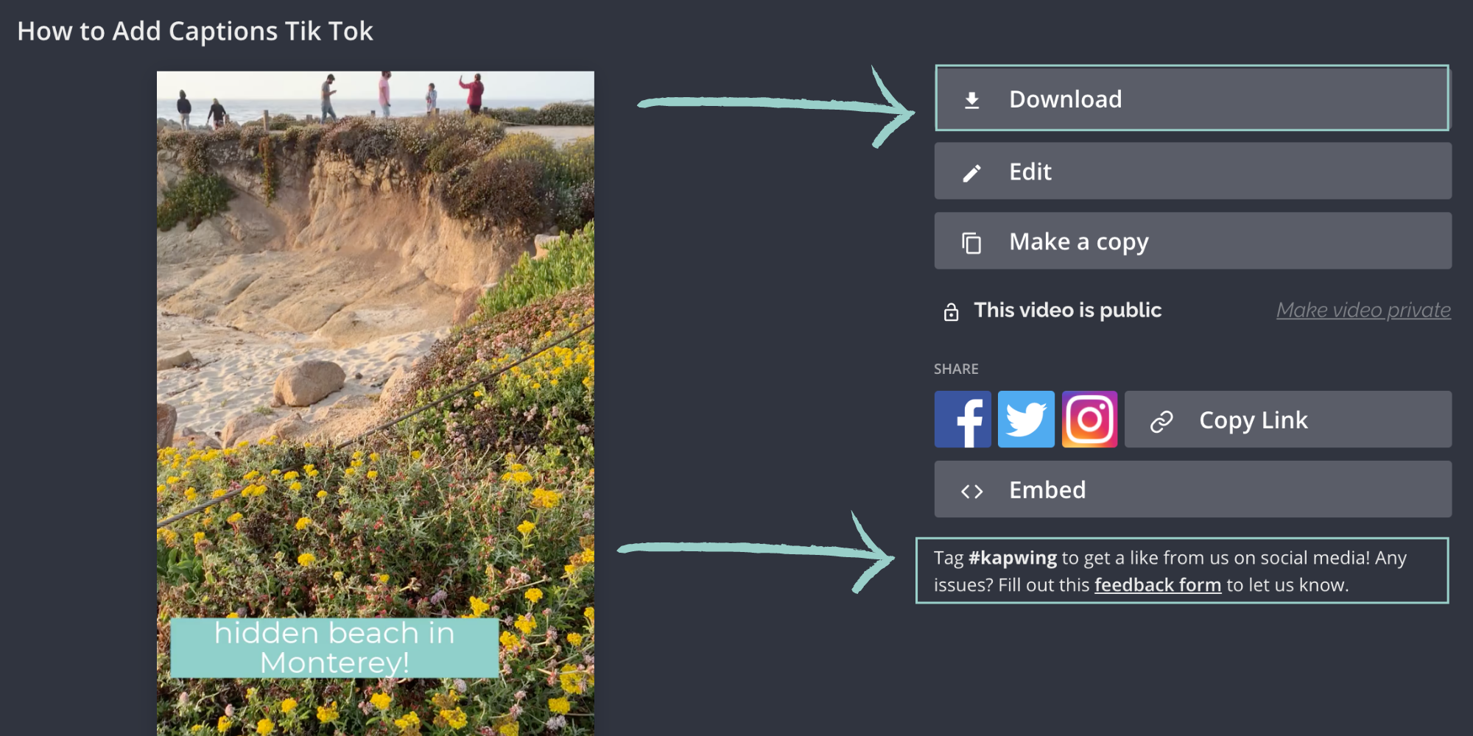Click the 'How to Add Captions Tik Tok' title
Screen dimensions: 1473x736
point(195,32)
